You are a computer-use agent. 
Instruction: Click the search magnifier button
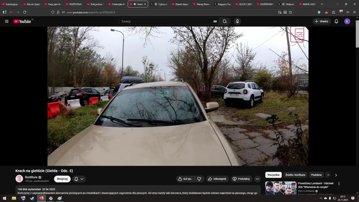click(x=225, y=21)
